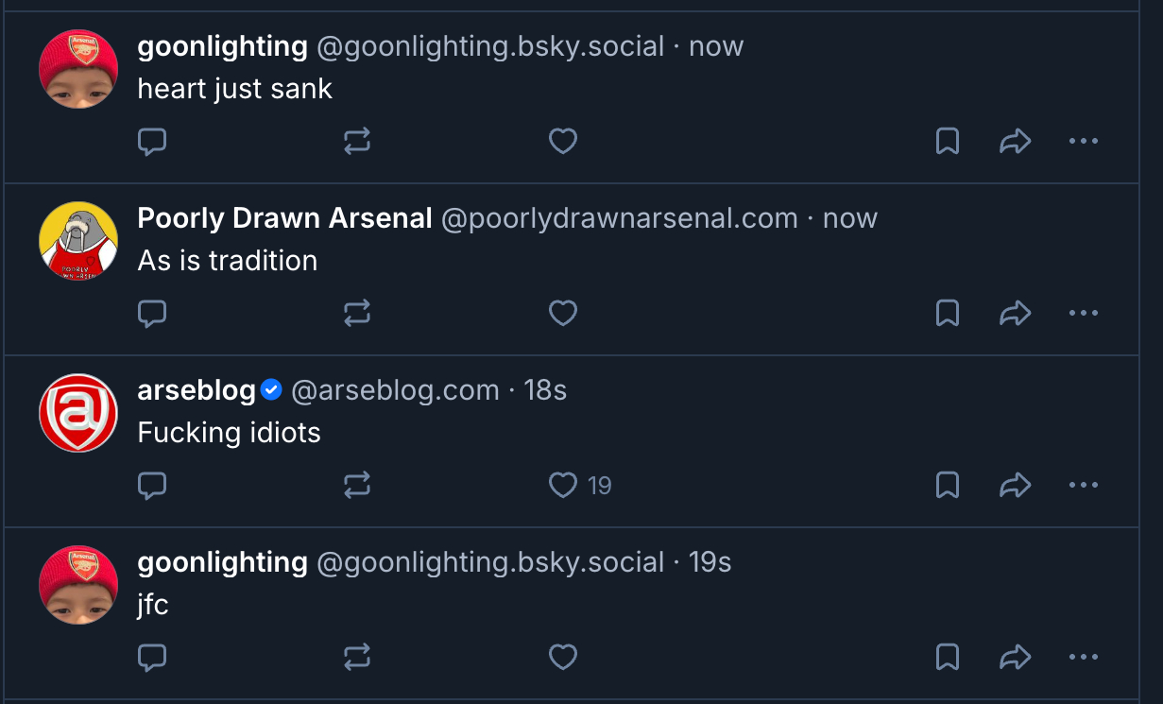This screenshot has height=704, width=1163.
Task: Reply to the "heart just sank" post
Action: click(152, 142)
